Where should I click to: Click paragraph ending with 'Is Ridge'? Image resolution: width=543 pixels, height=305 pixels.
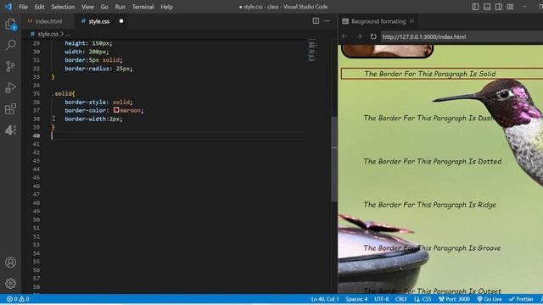(x=429, y=205)
